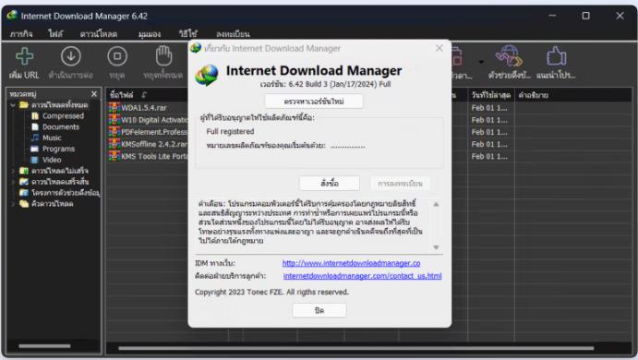Sort by last try date column header
This screenshot has width=638, height=360.
click(490, 95)
